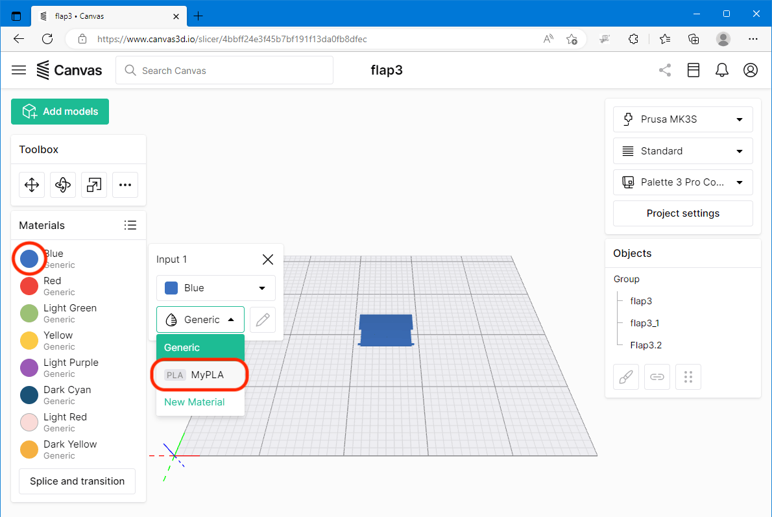Open browser extensions icon
Screen dimensions: 772x517
[634, 39]
